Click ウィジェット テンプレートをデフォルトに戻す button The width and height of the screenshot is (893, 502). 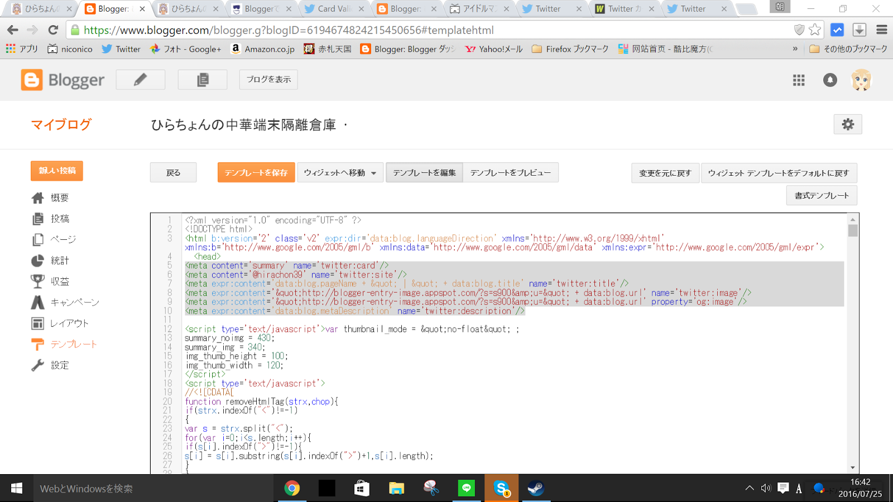(x=779, y=173)
